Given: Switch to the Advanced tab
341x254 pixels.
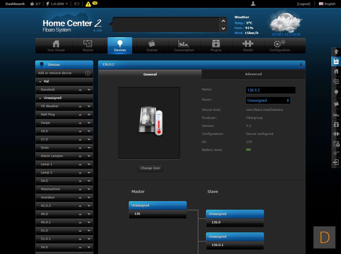Looking at the screenshot, I should [253, 74].
